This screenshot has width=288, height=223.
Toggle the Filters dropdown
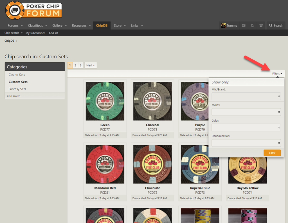(x=277, y=74)
